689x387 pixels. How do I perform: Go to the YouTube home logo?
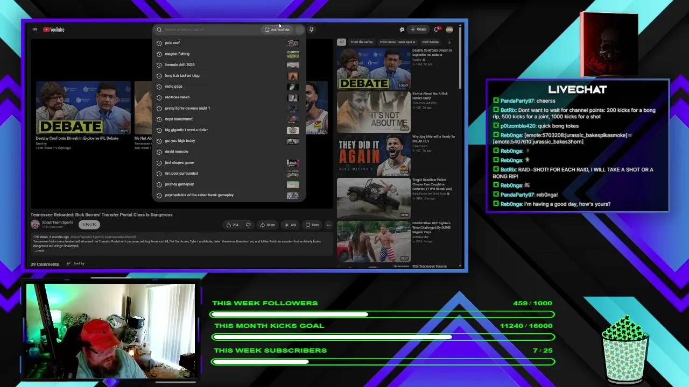tap(54, 30)
